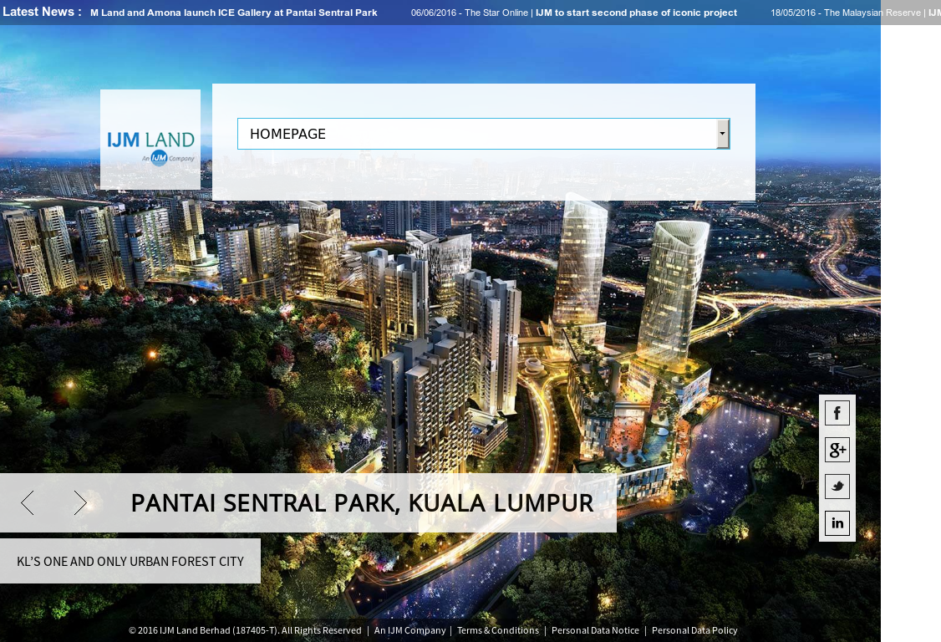Click the 'Latest News :' label
Screen dimensions: 941x642
42,12
